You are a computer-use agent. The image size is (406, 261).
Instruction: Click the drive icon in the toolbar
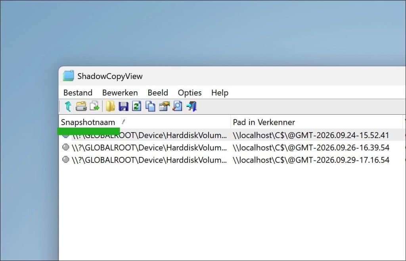81,106
